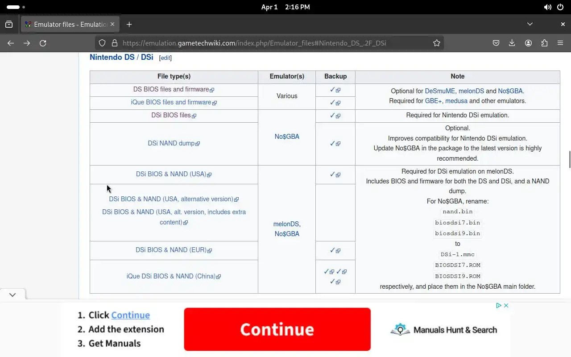Open Pocket save icon in toolbar
This screenshot has height=357, width=571.
[496, 43]
